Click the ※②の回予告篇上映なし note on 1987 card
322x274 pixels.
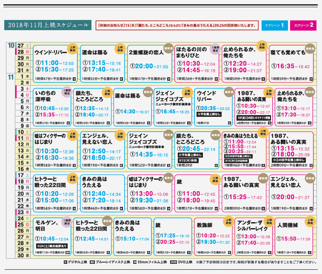(x=288, y=160)
